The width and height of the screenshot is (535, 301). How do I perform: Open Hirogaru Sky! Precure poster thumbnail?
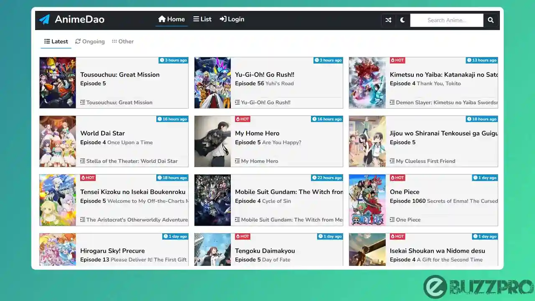coord(58,250)
